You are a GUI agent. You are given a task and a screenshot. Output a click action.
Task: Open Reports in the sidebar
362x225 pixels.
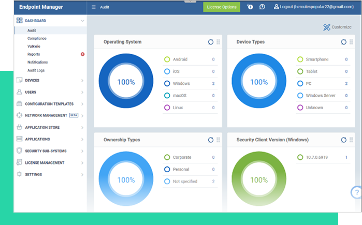34,54
